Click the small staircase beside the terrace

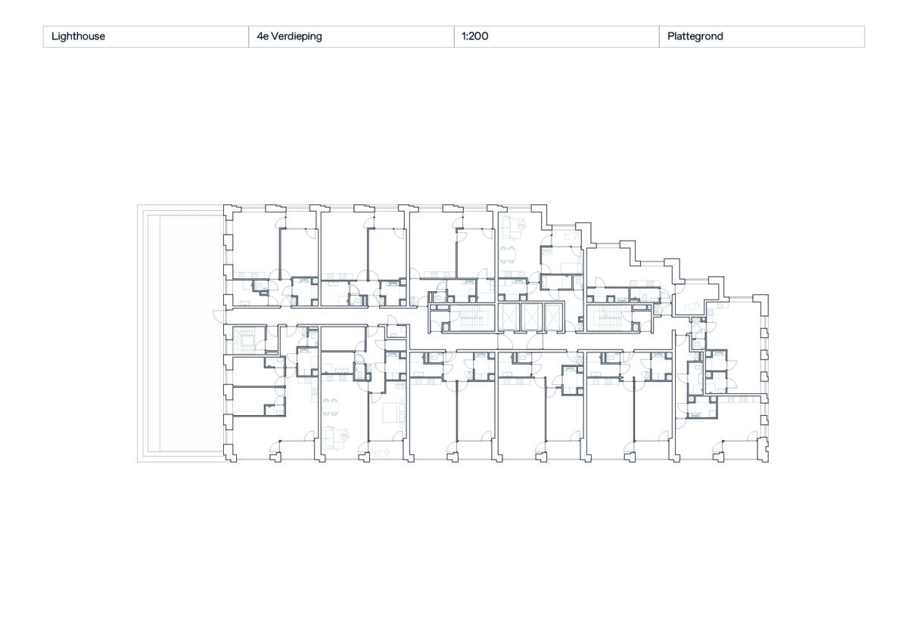244,340
